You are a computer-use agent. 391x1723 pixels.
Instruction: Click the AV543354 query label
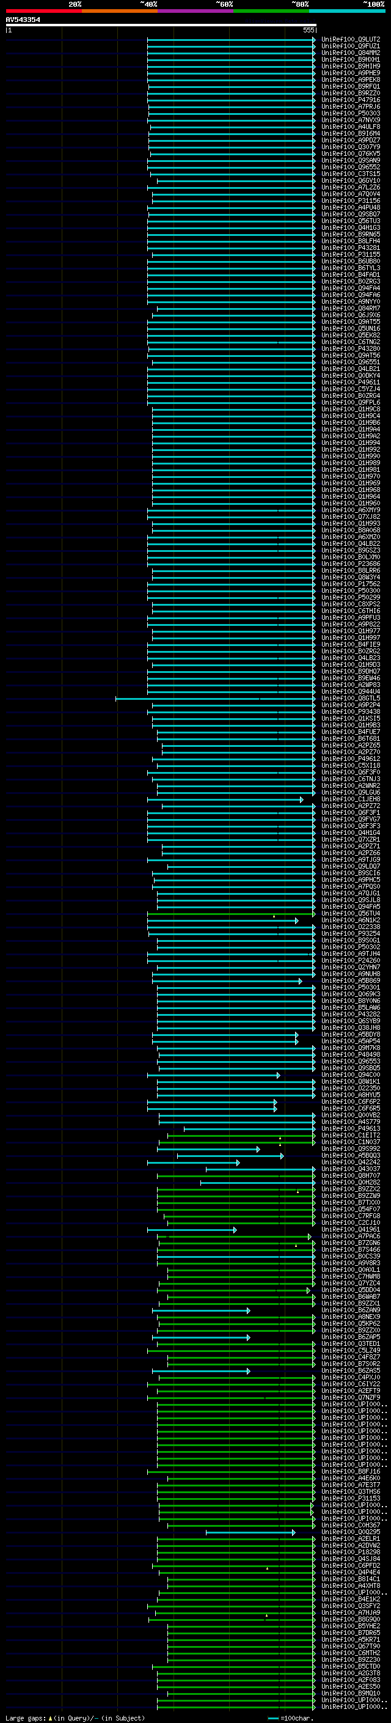coord(23,20)
